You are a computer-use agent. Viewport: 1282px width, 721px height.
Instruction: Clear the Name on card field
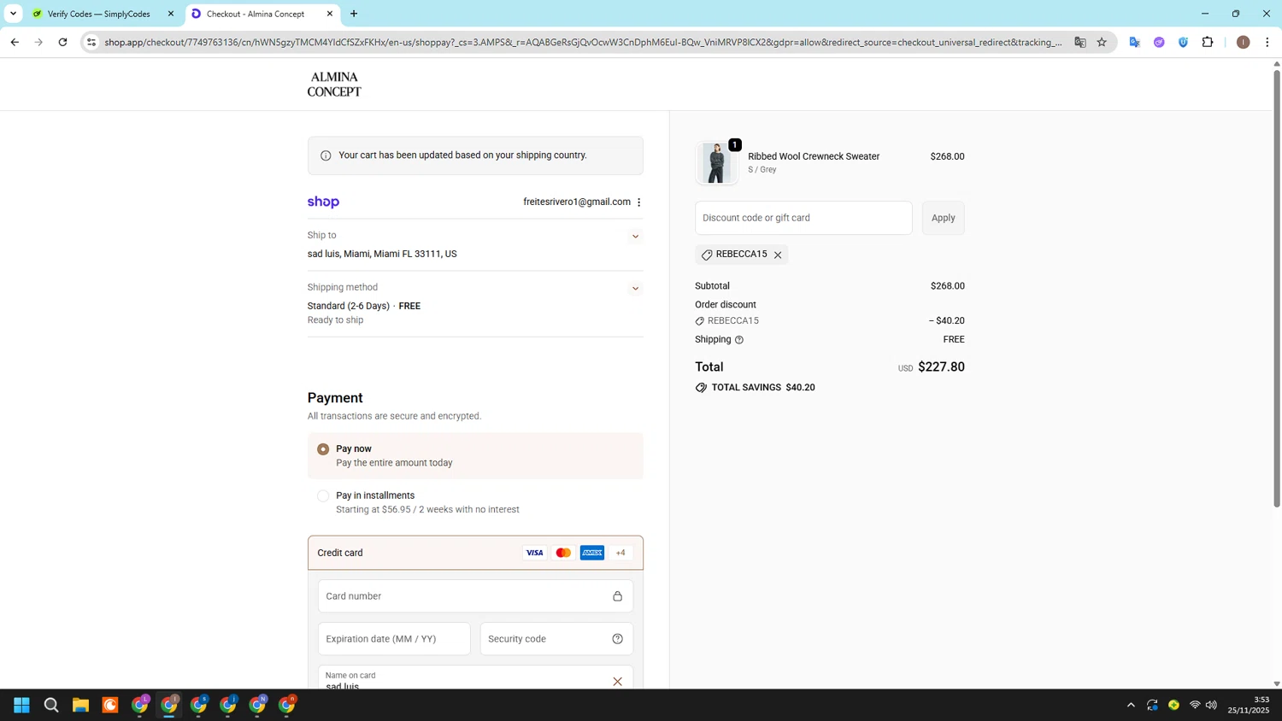click(617, 681)
